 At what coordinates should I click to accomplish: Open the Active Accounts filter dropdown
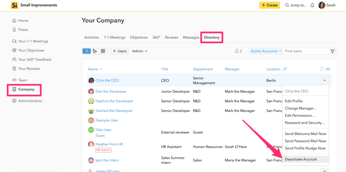266,51
